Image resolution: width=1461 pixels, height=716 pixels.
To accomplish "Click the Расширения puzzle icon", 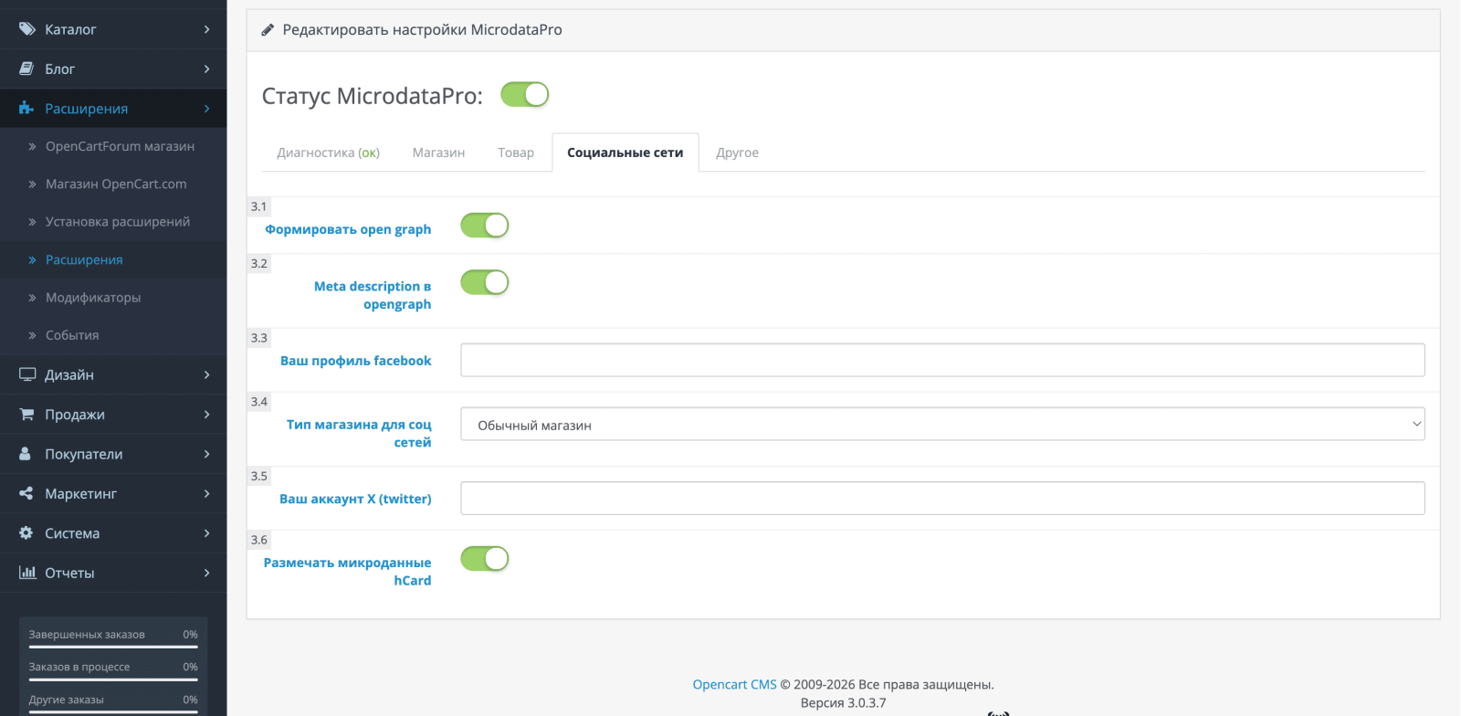I will (26, 109).
